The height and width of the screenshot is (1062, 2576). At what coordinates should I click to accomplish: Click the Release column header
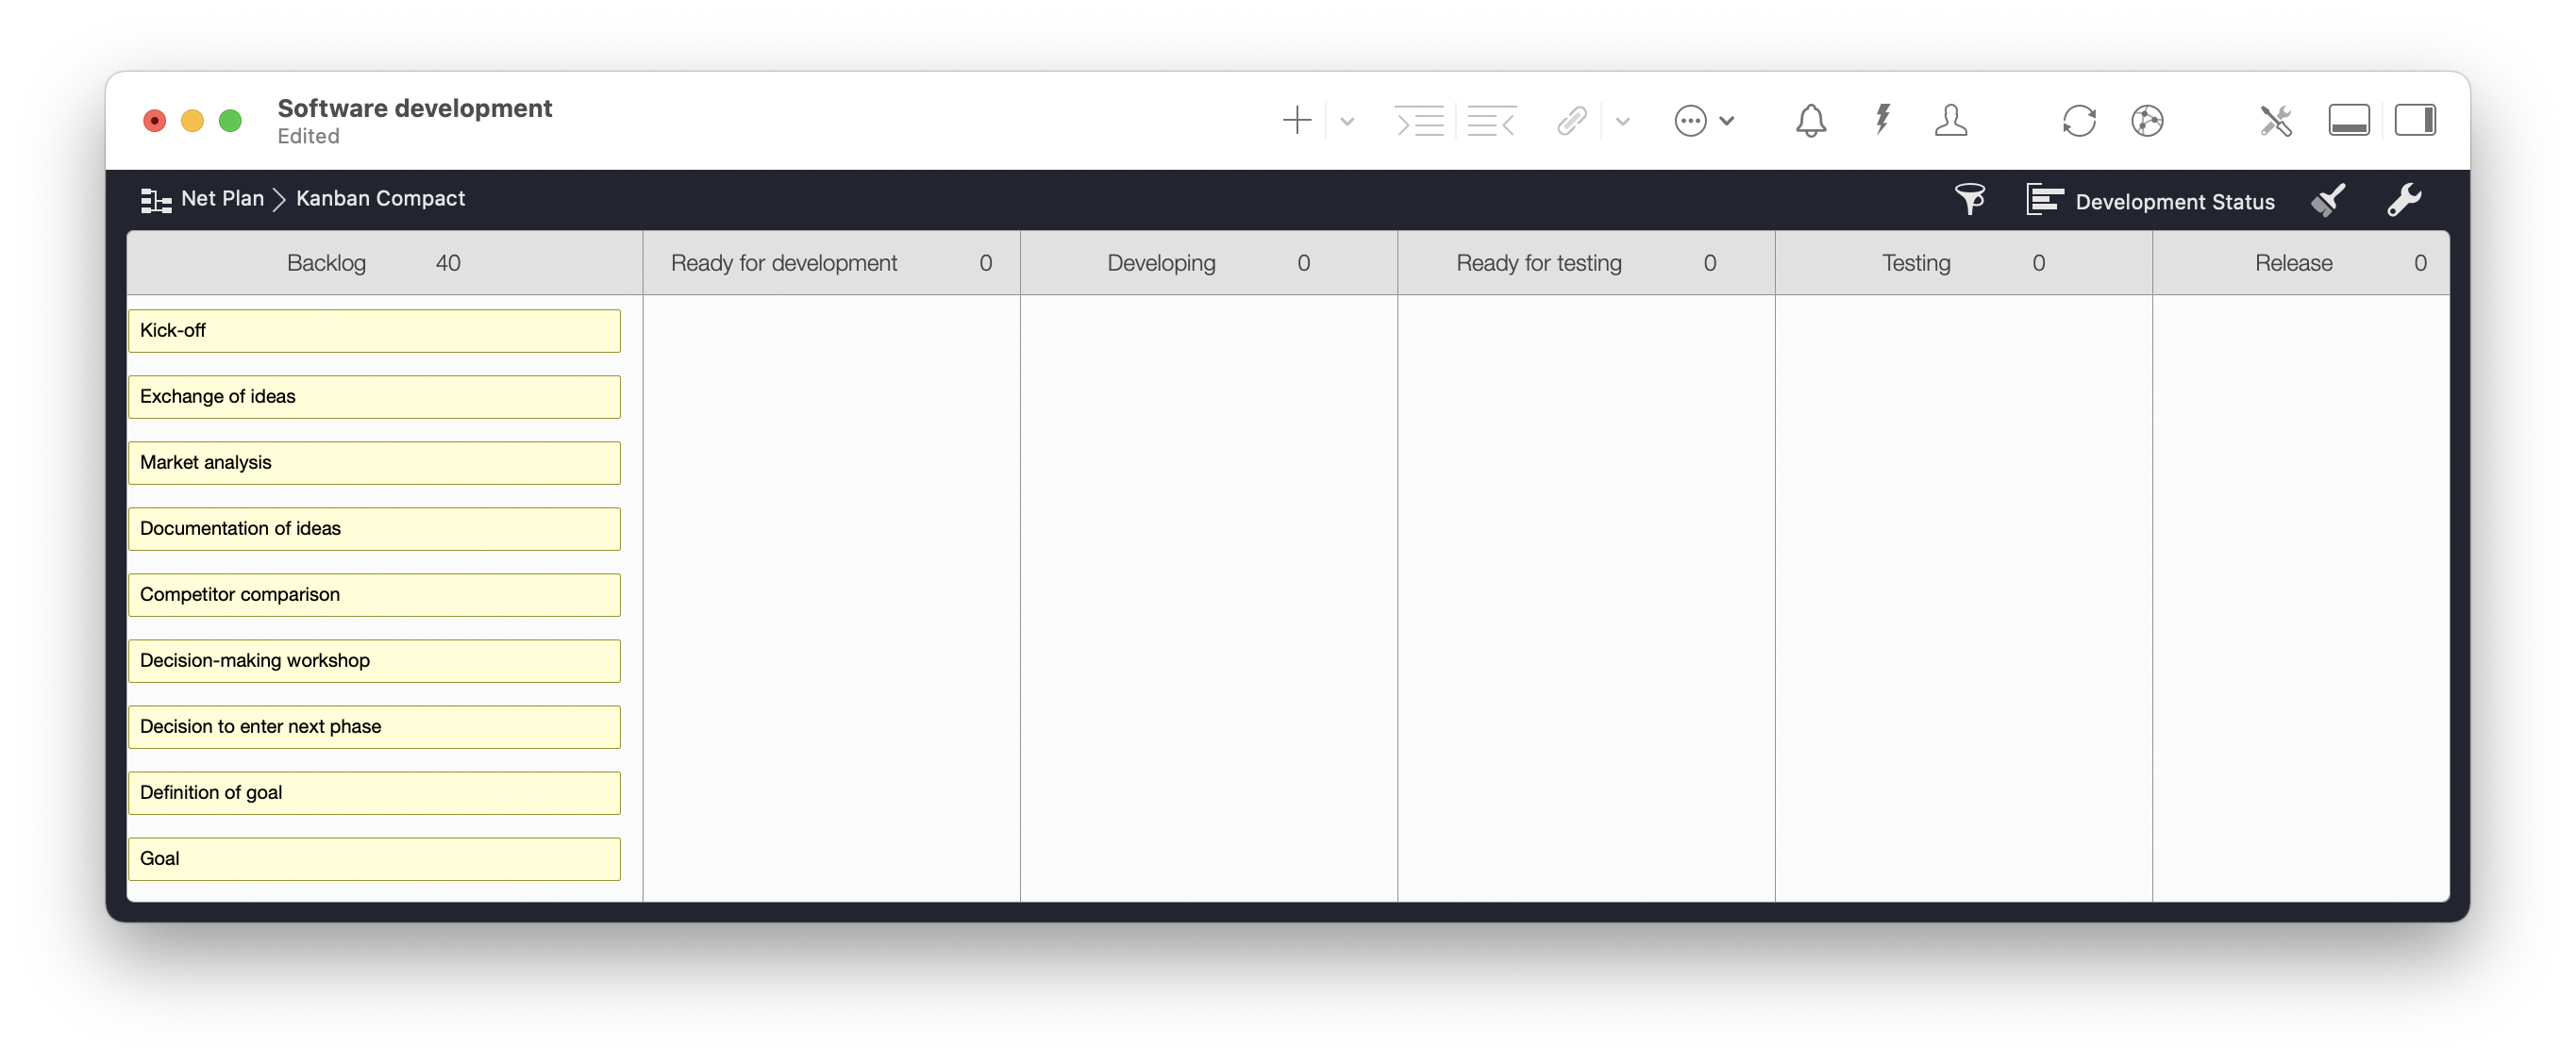click(2301, 263)
